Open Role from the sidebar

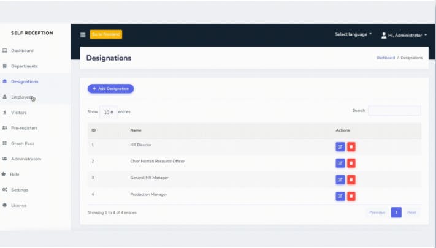[15, 175]
